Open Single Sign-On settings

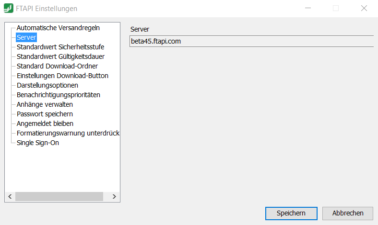click(37, 143)
